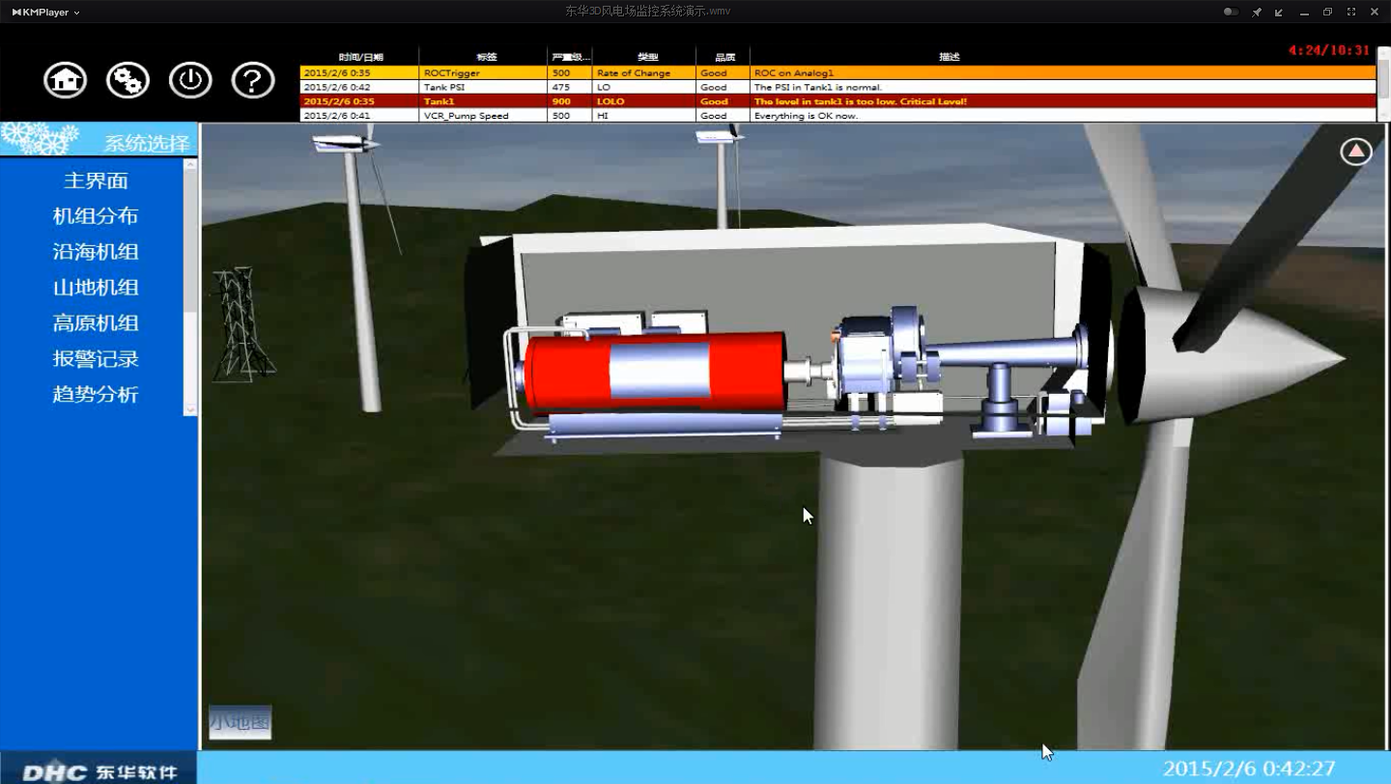Open 趋势分析 trend analysis
The image size is (1391, 784).
96,395
